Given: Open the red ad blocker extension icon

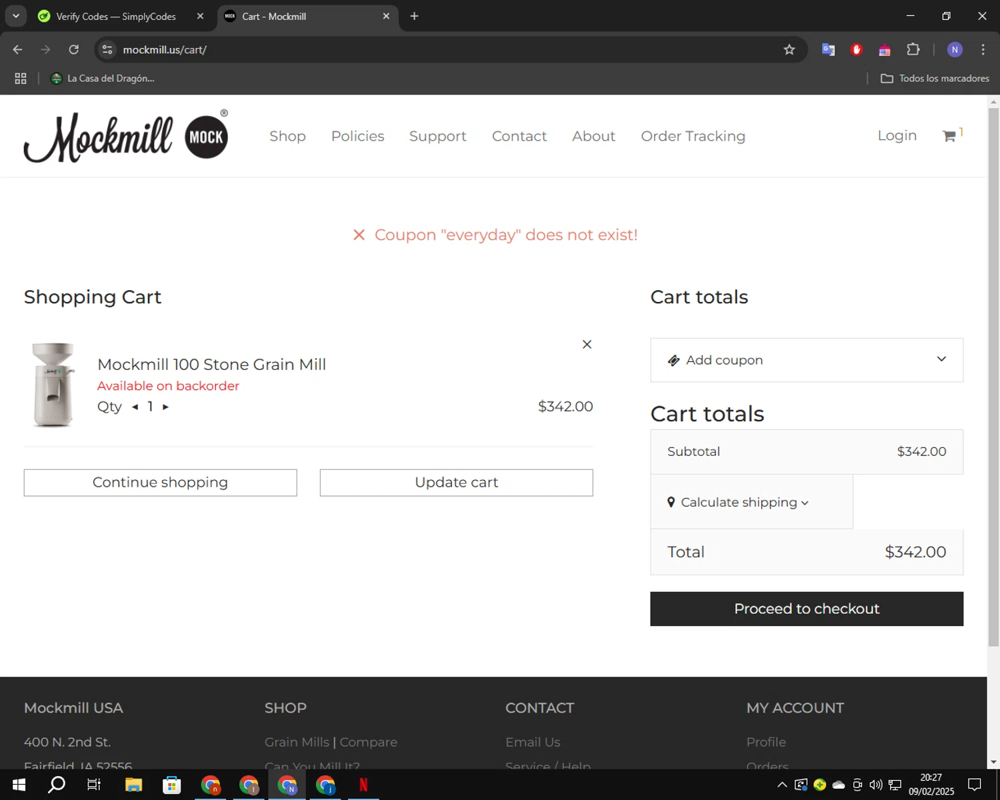Looking at the screenshot, I should [857, 49].
